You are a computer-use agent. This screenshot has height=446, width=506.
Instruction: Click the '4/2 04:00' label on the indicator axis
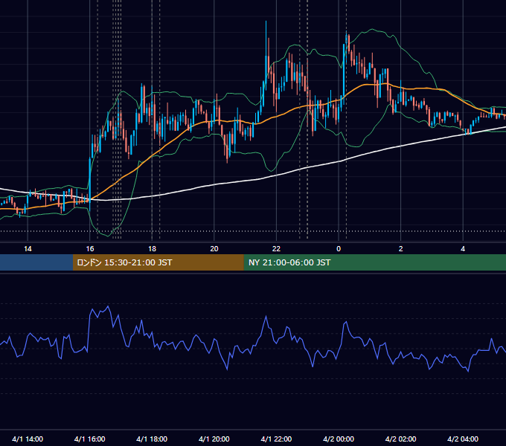[463, 439]
